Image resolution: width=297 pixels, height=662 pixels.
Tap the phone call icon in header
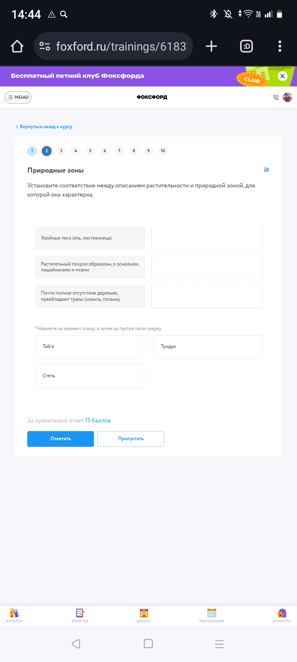pyautogui.click(x=276, y=97)
